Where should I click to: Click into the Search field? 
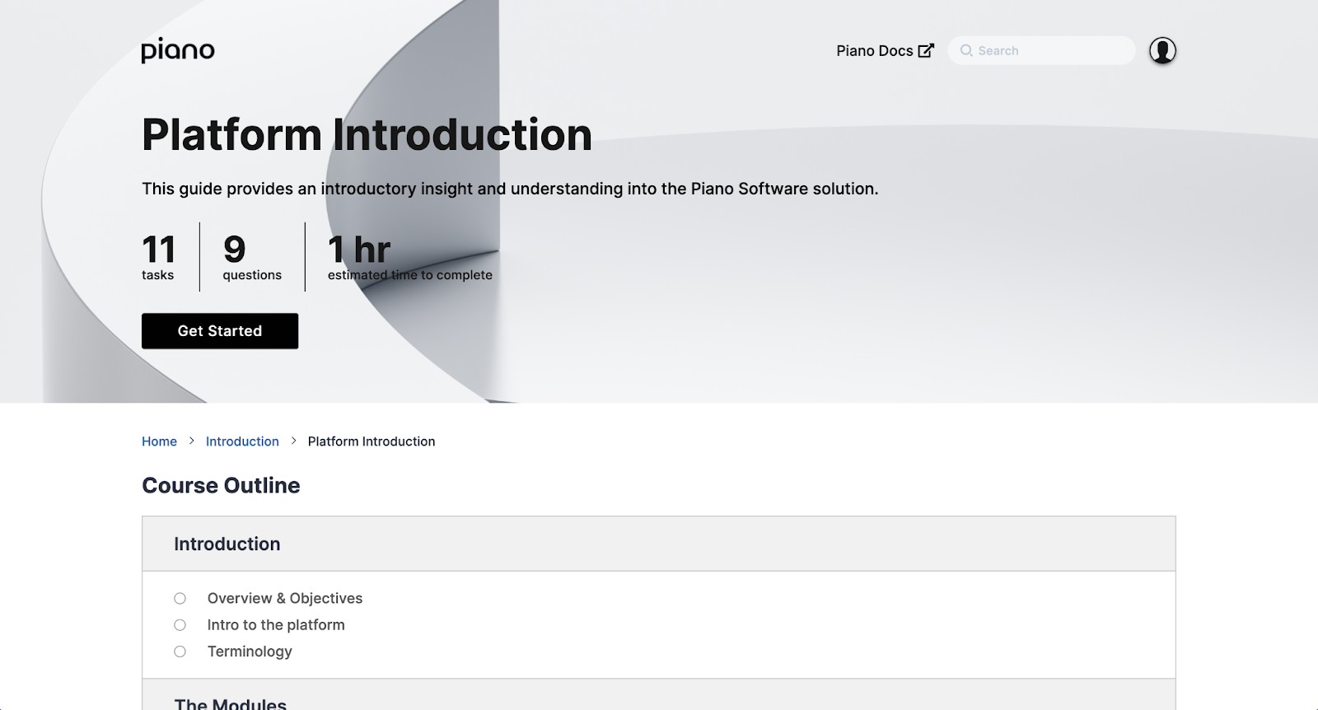click(1041, 50)
